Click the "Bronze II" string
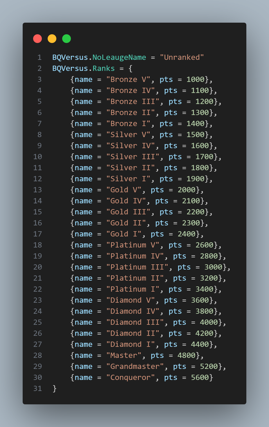Image resolution: width=269 pixels, height=427 pixels. point(130,112)
